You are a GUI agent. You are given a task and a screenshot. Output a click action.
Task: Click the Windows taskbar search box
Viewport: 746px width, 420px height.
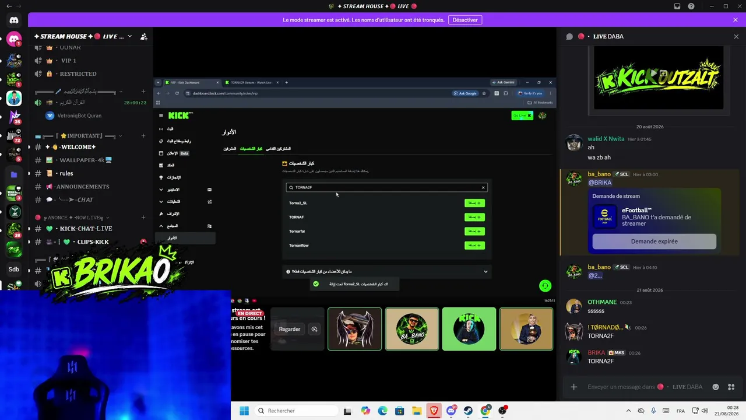pos(295,411)
